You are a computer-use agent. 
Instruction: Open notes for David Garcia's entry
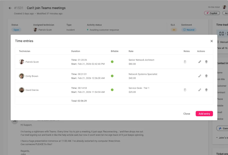(x=185, y=90)
